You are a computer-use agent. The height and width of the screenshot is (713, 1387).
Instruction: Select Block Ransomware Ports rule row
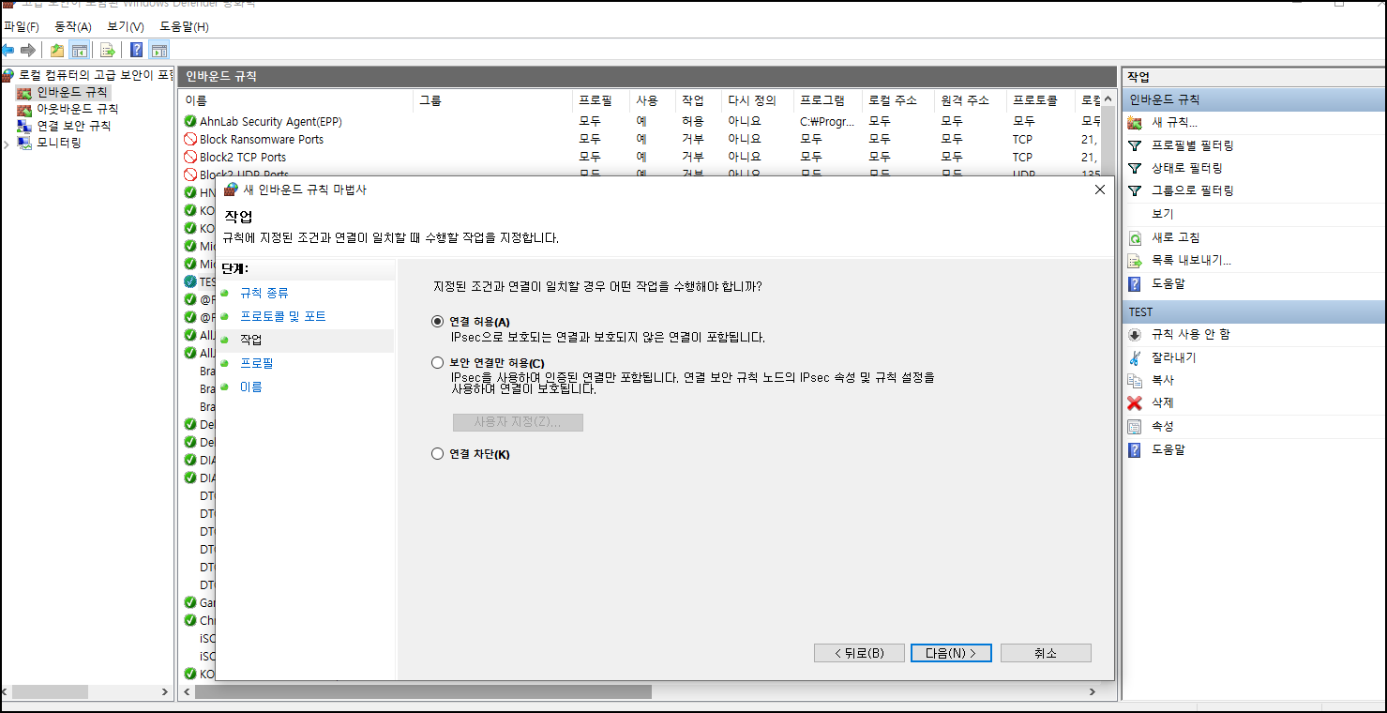pyautogui.click(x=640, y=139)
